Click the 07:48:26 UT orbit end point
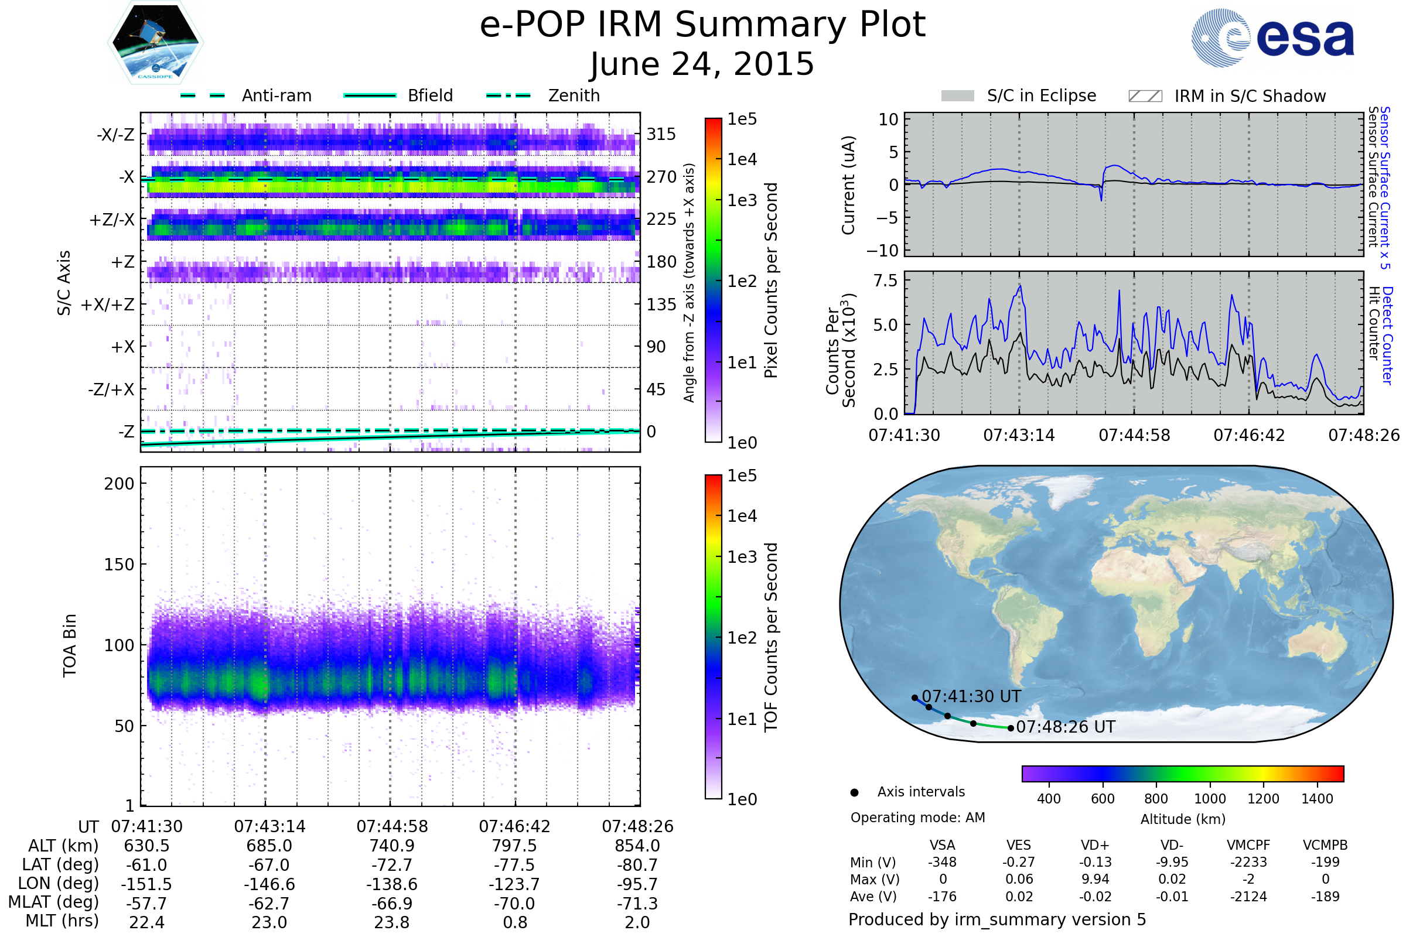Viewport: 1406px width, 937px height. pyautogui.click(x=1010, y=728)
